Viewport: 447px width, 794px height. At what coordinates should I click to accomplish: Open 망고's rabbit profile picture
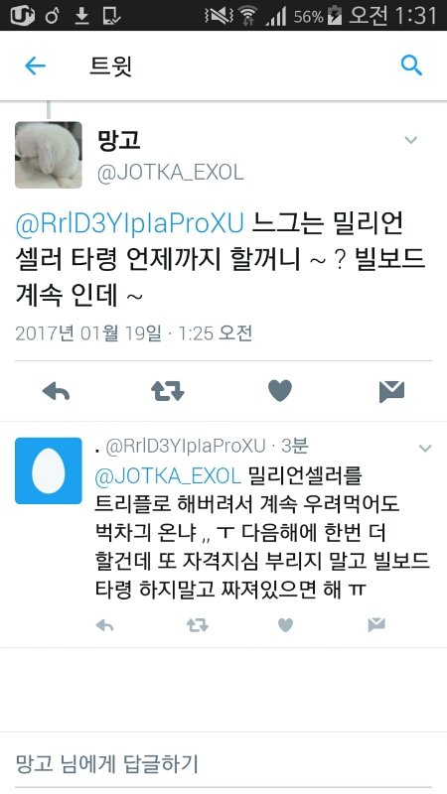tap(48, 155)
